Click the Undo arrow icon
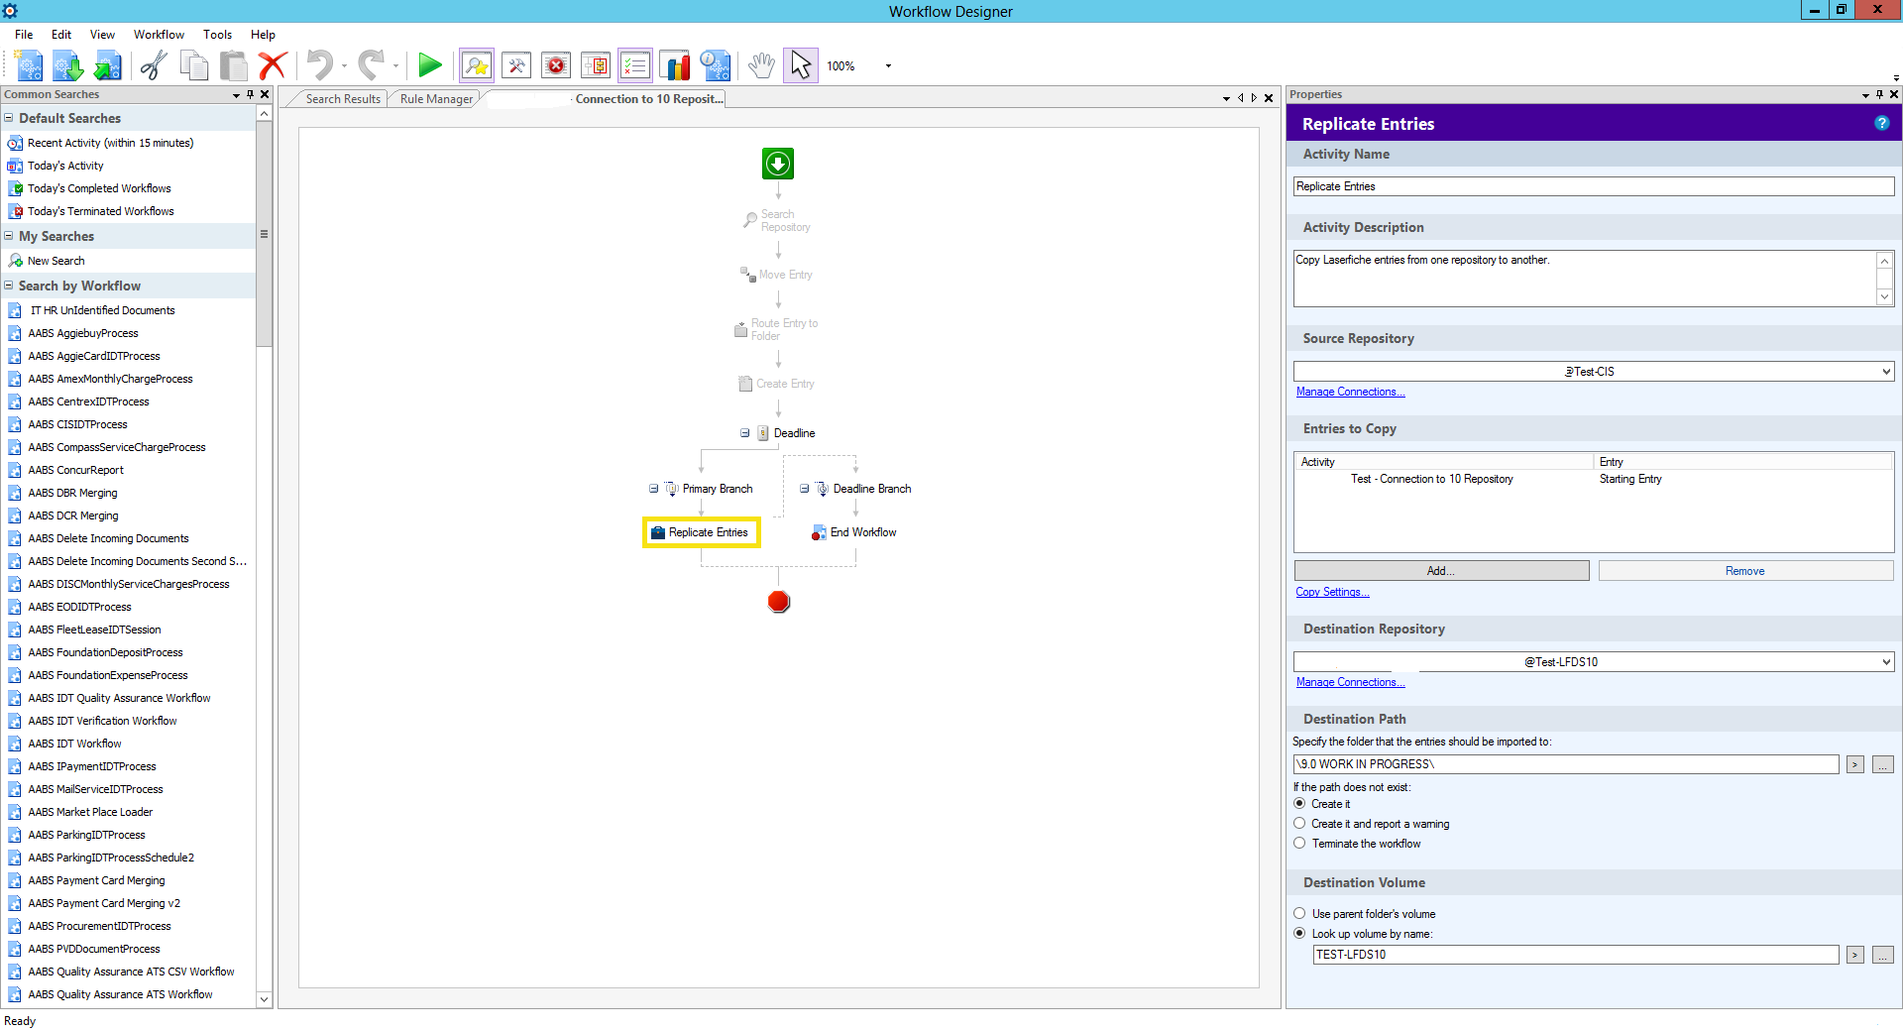The image size is (1903, 1031). tap(319, 66)
